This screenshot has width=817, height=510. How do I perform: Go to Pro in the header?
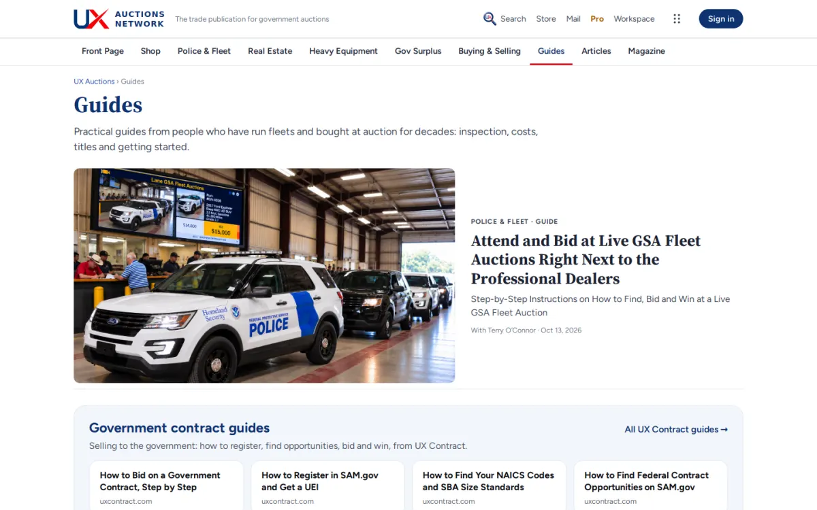(x=597, y=19)
